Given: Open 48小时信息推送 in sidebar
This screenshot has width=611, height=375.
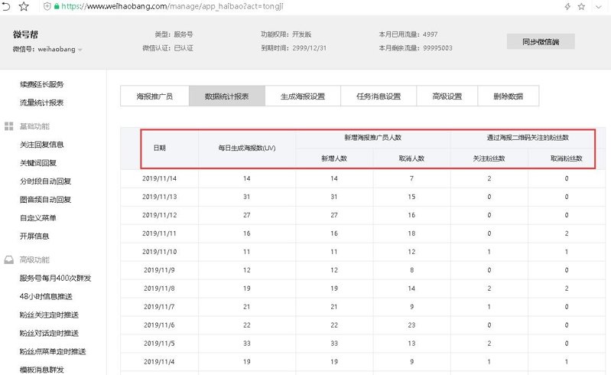Looking at the screenshot, I should click(x=46, y=296).
